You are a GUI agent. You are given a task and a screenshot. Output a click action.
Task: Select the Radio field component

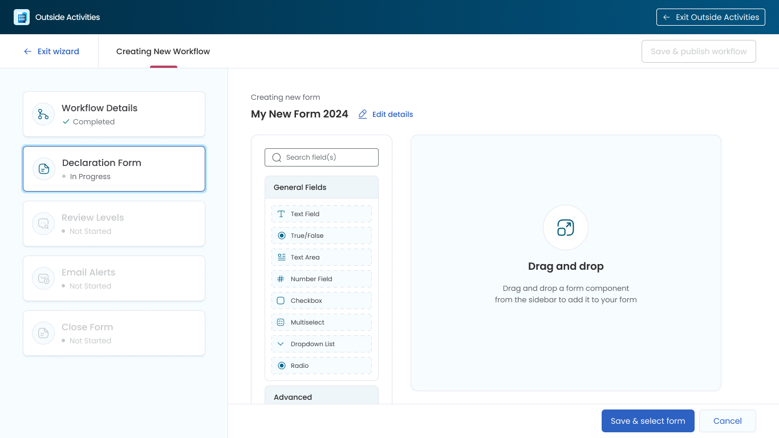click(x=321, y=366)
